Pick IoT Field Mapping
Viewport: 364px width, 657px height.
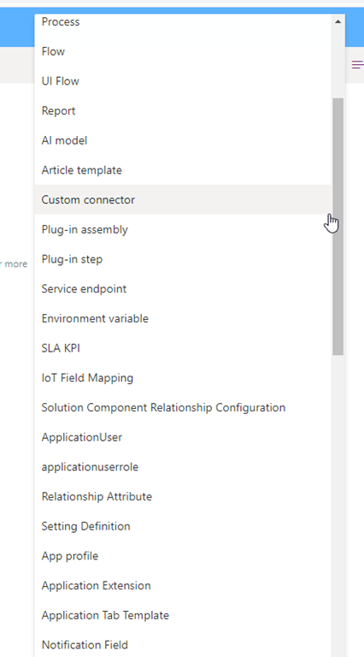click(183, 378)
